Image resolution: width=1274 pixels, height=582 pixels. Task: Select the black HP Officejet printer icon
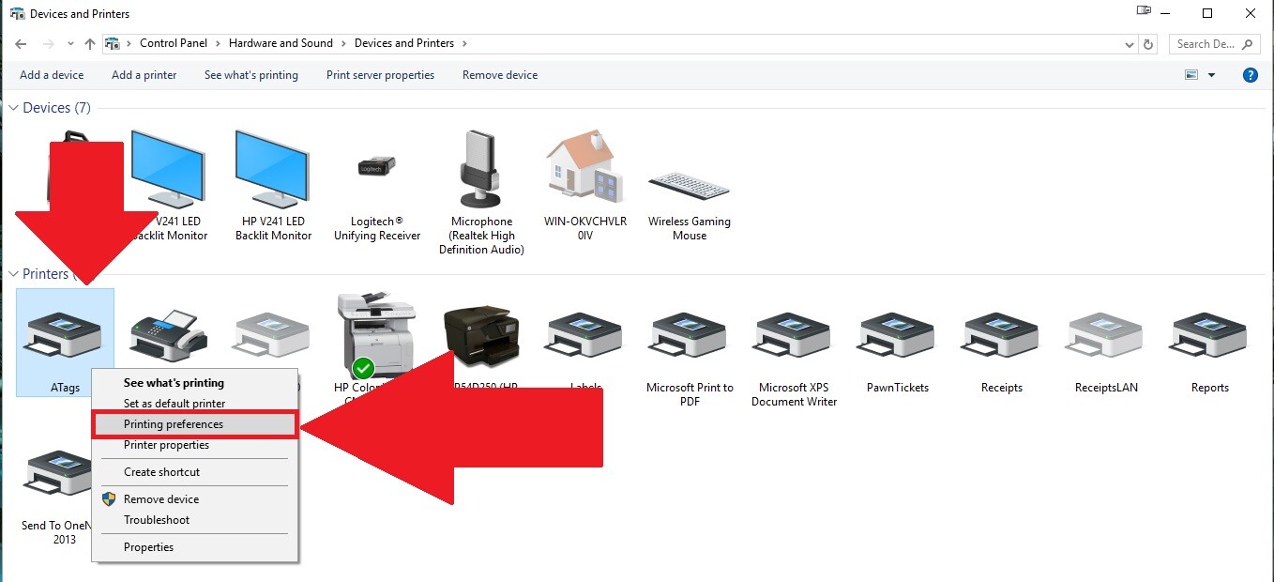point(481,335)
